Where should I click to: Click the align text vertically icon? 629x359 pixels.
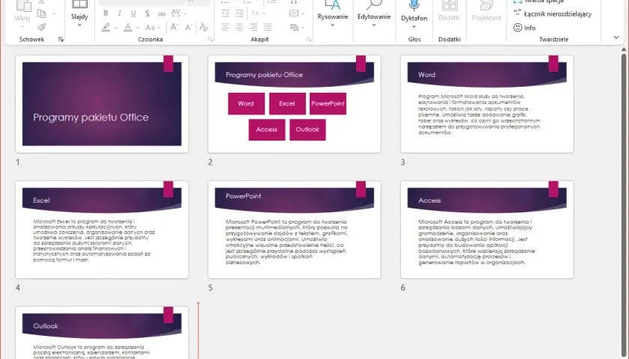[x=294, y=13]
